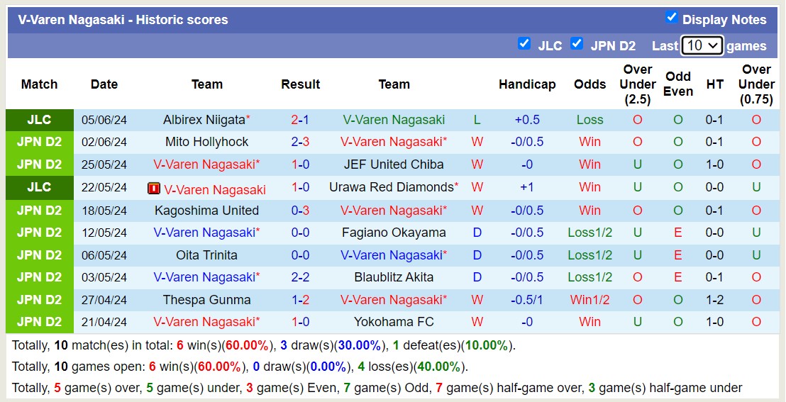Click the HT column header
The height and width of the screenshot is (402, 786).
[x=715, y=84]
